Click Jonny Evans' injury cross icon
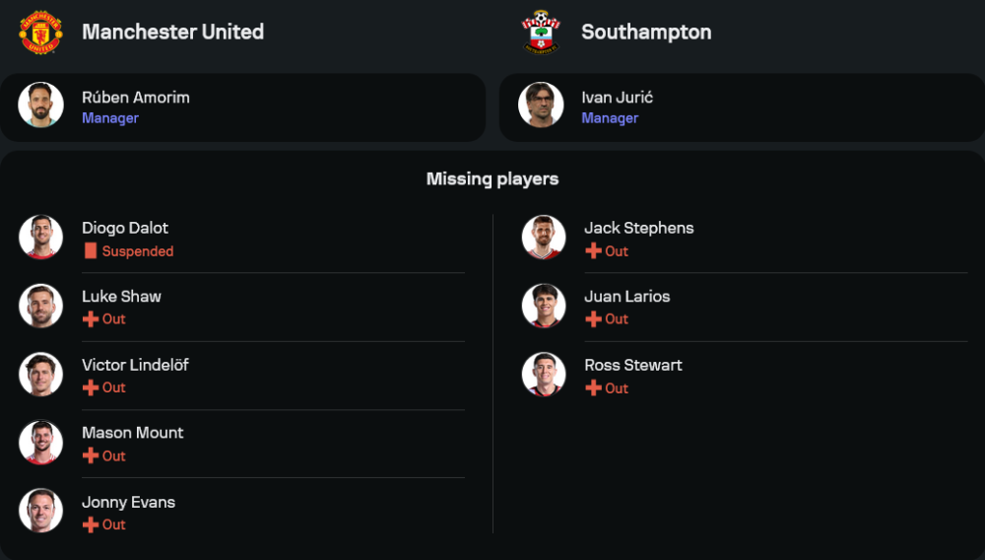This screenshot has height=560, width=985. 91,525
